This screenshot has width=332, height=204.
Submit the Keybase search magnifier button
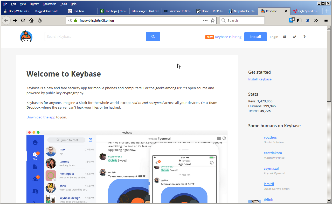pyautogui.click(x=153, y=36)
